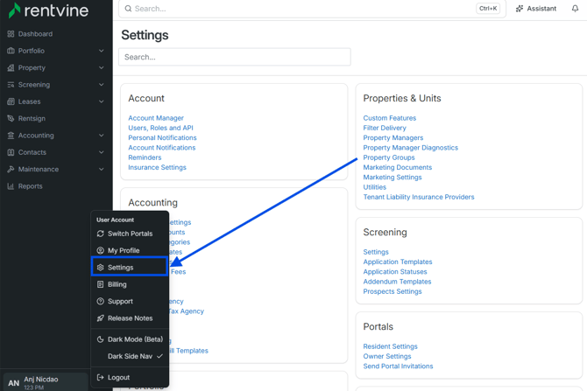Click the Assistant button label
The image size is (587, 391).
pyautogui.click(x=541, y=9)
